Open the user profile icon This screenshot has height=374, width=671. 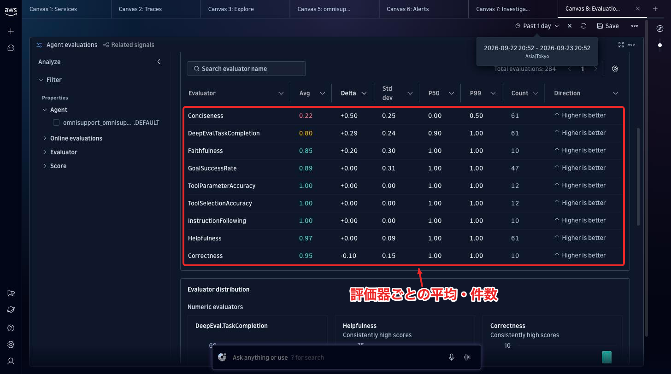pos(11,361)
